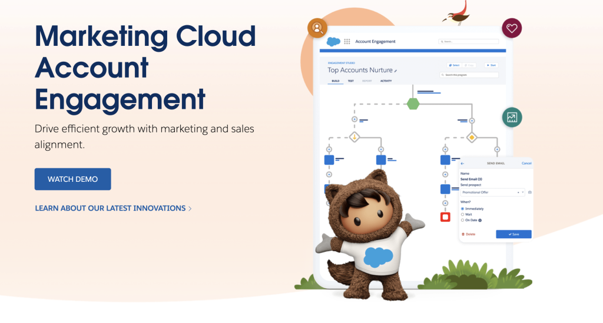This screenshot has width=603, height=323.
Task: Click Cancel in Send Email panel
Action: coord(526,164)
